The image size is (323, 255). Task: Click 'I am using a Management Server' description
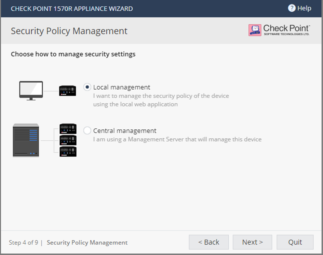[x=177, y=139]
